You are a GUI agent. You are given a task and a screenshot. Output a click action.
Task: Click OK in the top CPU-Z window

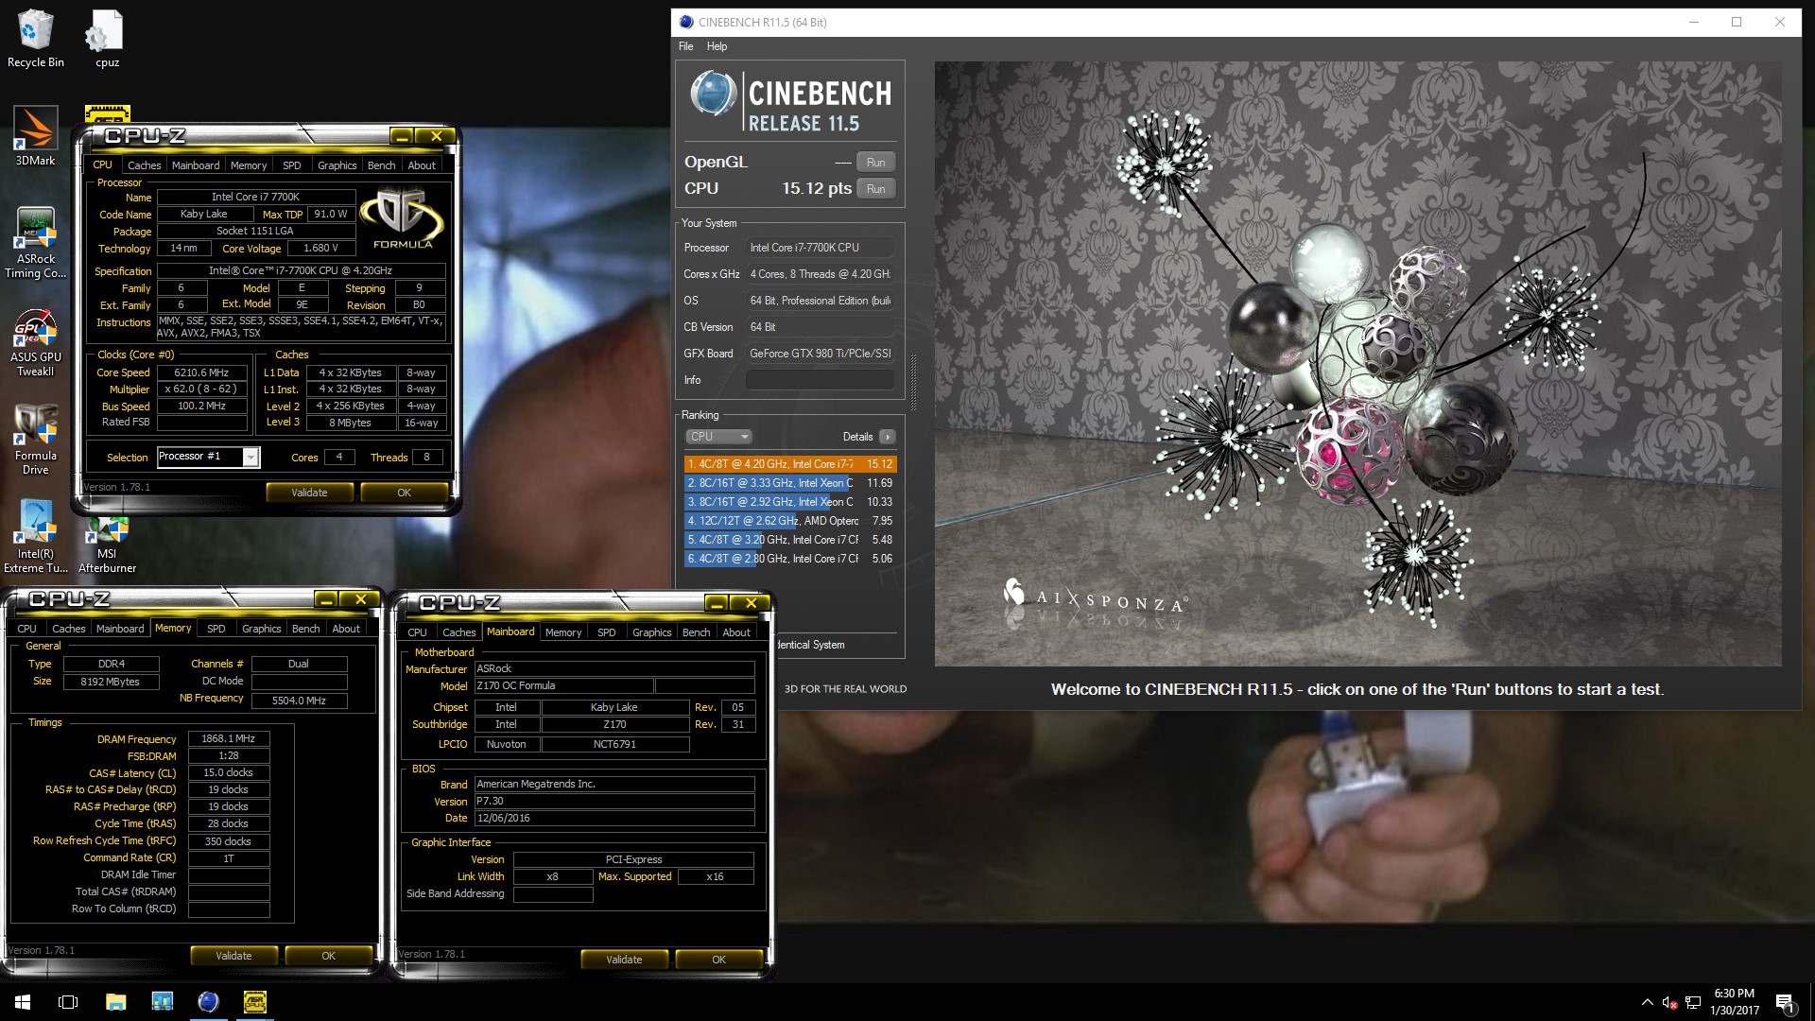point(404,493)
